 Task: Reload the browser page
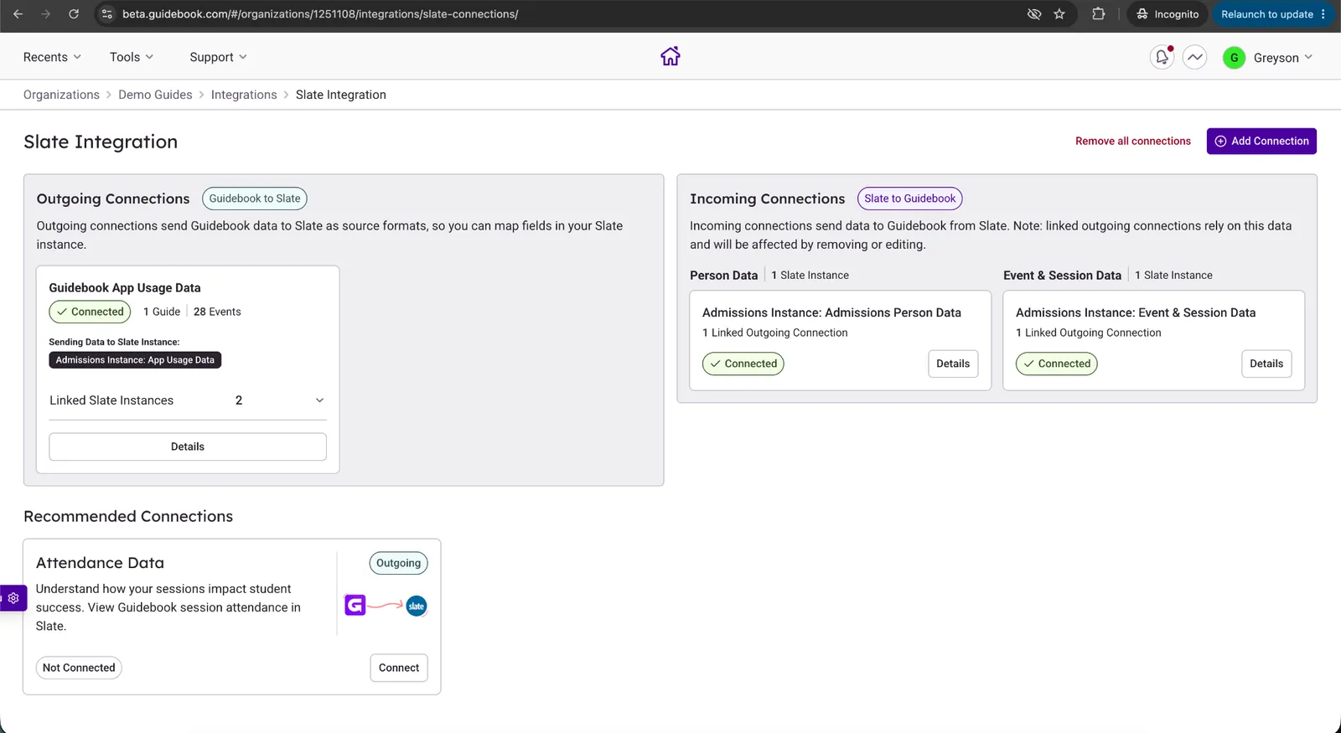74,14
